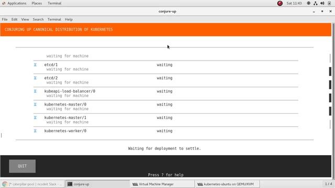Click the battery/power icon in top panel
This screenshot has width=335, height=188.
coord(329,3)
